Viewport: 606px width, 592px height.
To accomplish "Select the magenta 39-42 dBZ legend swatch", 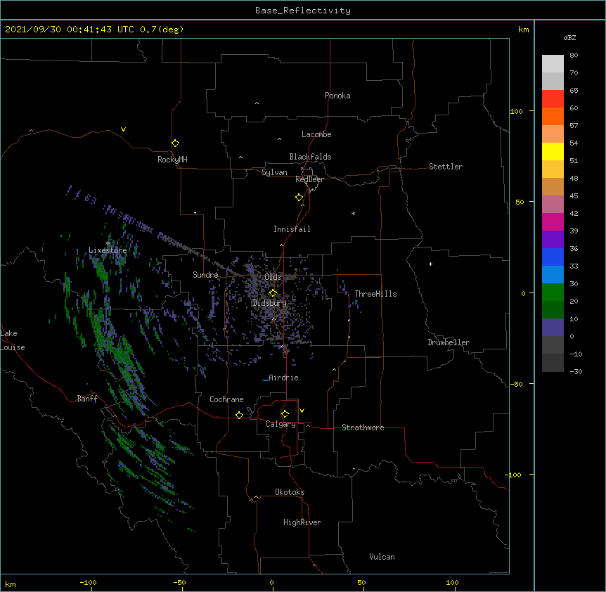I will 553,221.
